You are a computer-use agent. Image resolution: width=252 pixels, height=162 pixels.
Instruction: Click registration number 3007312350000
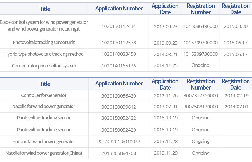[201, 95]
